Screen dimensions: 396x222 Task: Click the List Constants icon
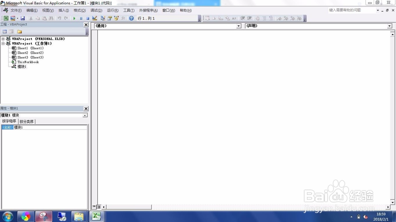[214, 18]
